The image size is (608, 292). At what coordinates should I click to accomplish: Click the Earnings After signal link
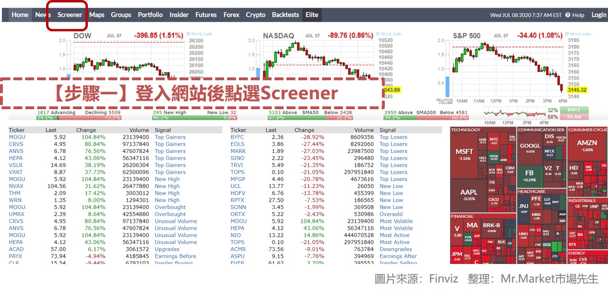[398, 256]
